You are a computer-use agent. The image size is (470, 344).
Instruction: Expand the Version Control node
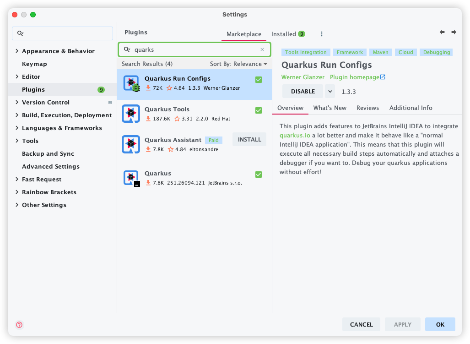click(17, 102)
